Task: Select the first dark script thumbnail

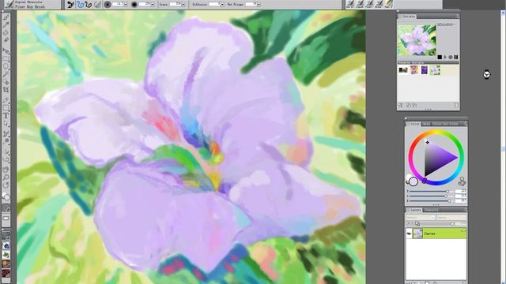Action: coord(403,70)
